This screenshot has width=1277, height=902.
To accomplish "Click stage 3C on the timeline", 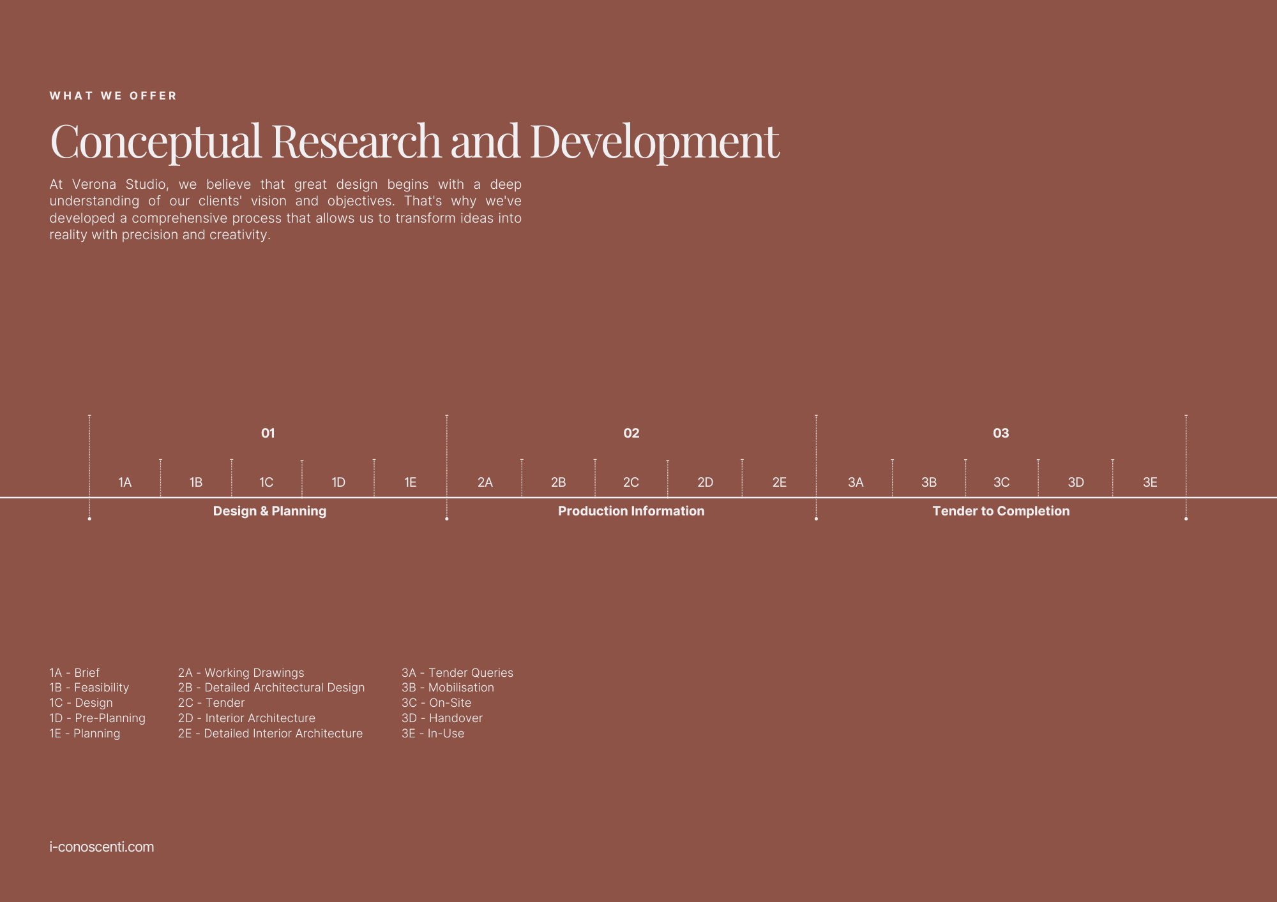I will [1001, 482].
